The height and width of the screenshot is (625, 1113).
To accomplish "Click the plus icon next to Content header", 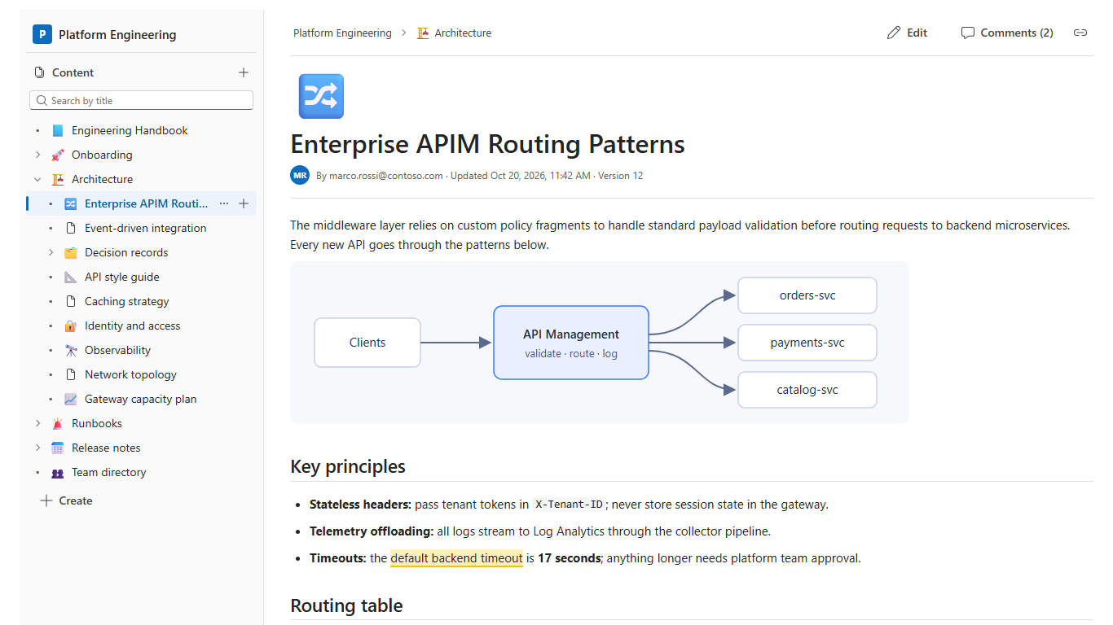I will coord(244,72).
